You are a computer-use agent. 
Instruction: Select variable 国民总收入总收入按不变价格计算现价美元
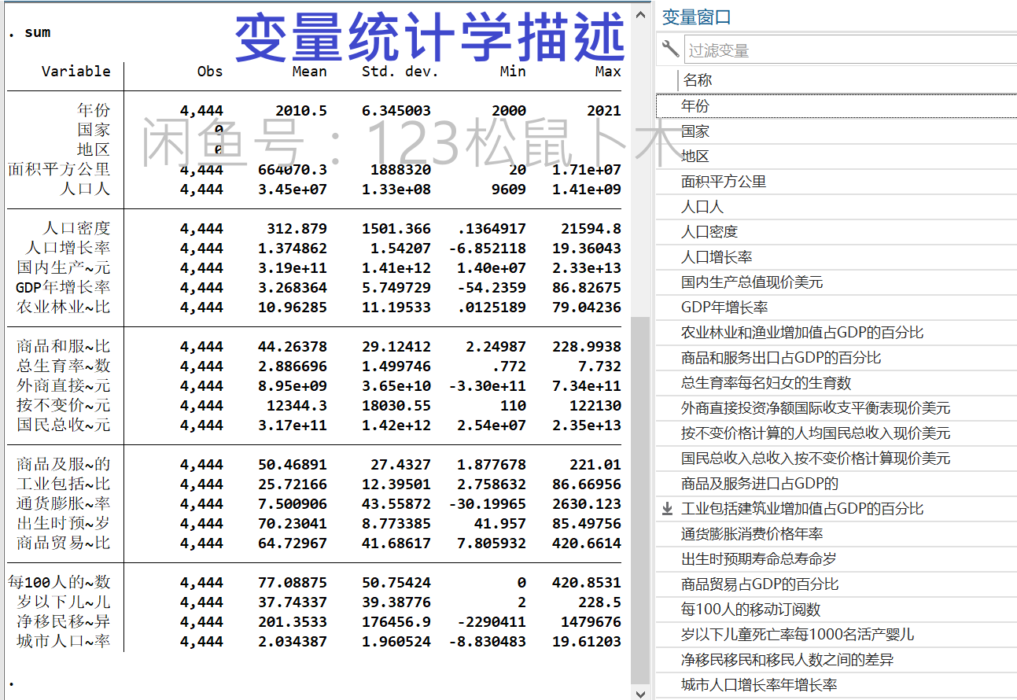(836, 459)
